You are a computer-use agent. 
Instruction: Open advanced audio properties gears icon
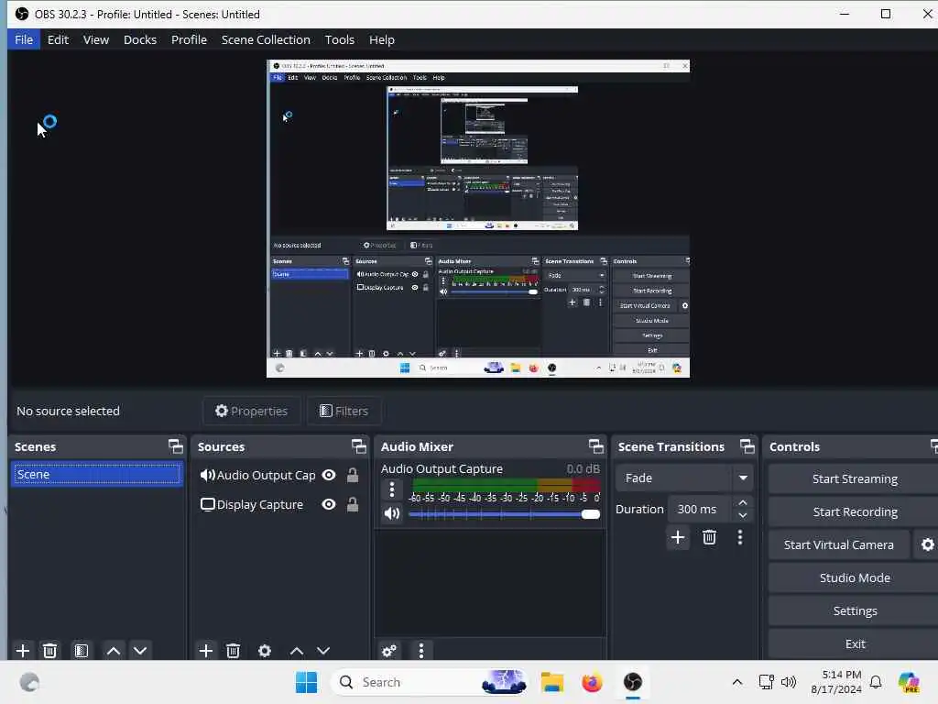pos(388,651)
